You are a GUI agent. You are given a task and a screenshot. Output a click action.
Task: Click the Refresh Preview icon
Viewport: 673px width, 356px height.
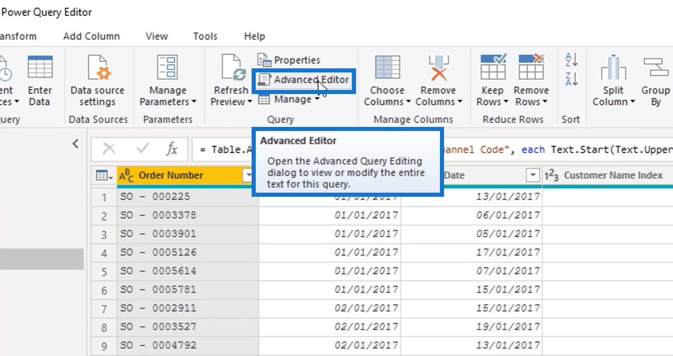233,68
